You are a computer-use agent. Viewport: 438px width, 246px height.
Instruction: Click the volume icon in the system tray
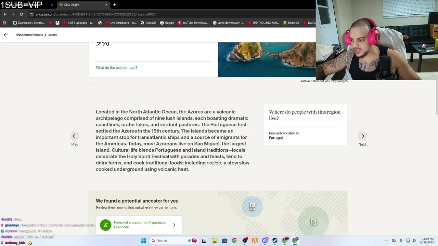(414, 241)
